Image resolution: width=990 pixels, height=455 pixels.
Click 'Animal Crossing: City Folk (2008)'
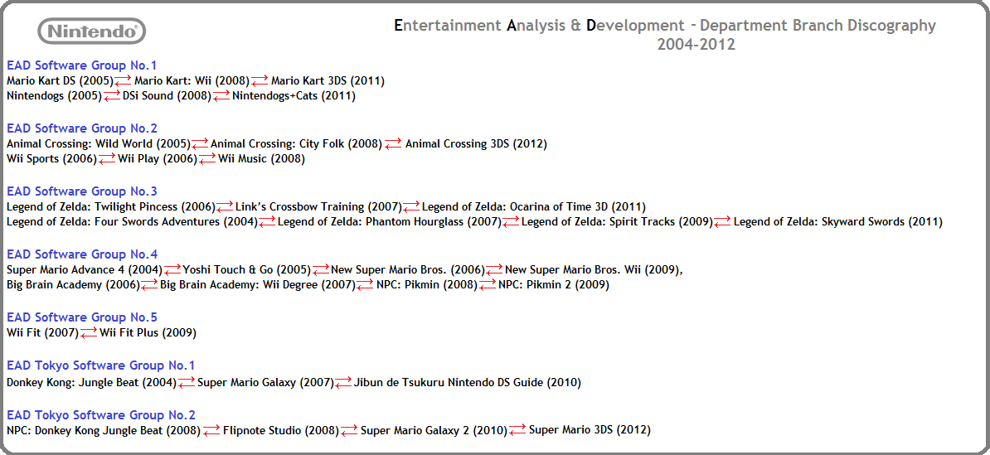(x=297, y=144)
